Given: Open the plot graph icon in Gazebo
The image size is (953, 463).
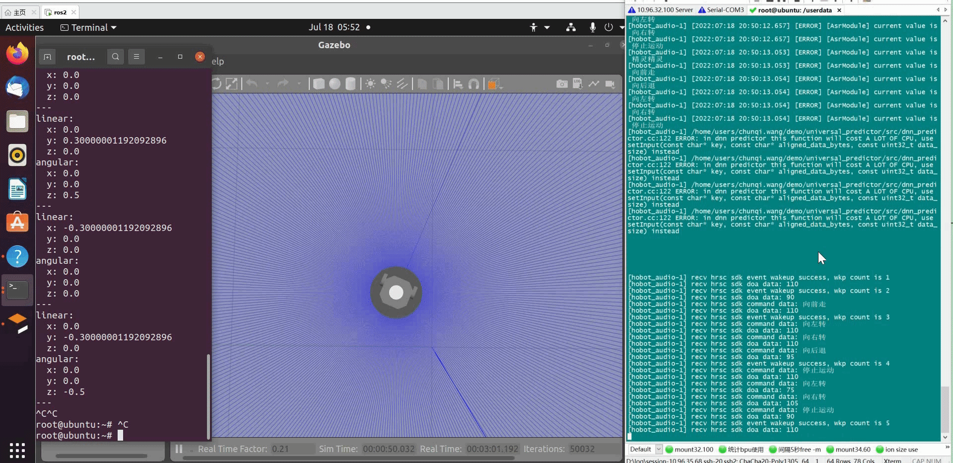Looking at the screenshot, I should 594,84.
